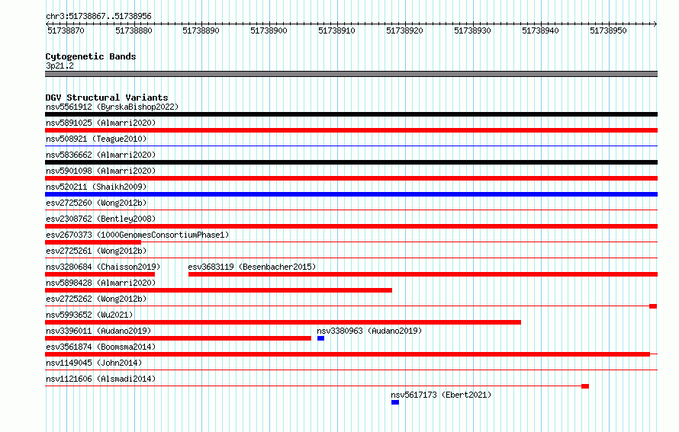
Task: Select the small red esv2725262 end block
Action: pos(653,306)
